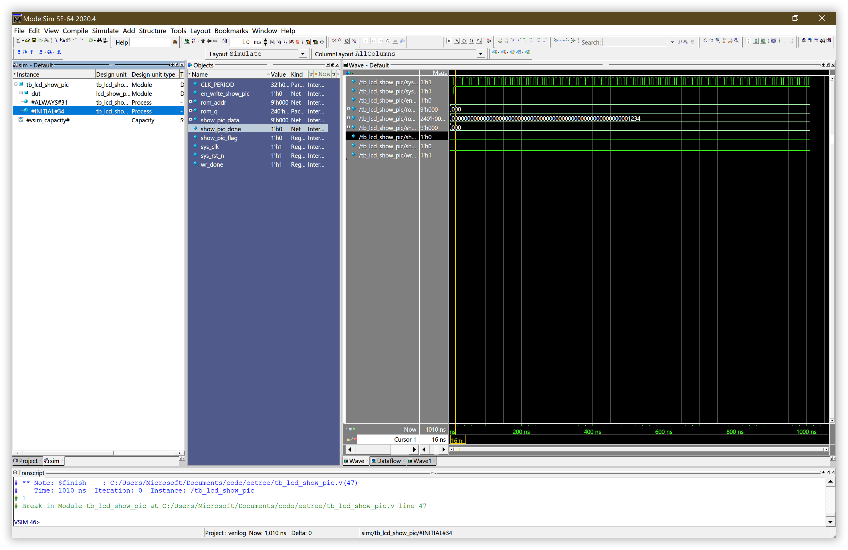Click the wave Zoom In icon
The image size is (848, 550).
click(705, 41)
